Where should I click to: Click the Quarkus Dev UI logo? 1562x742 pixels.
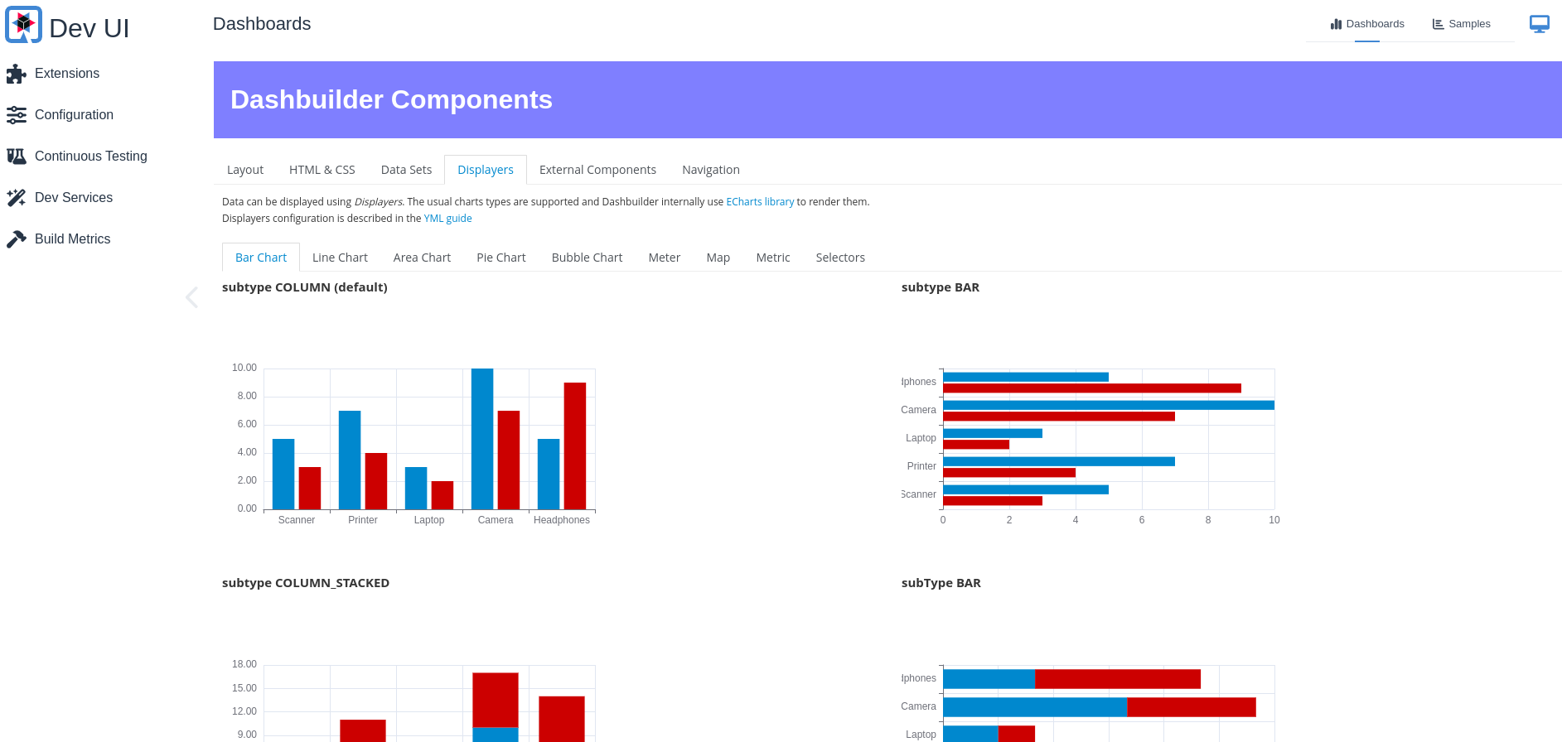(23, 25)
